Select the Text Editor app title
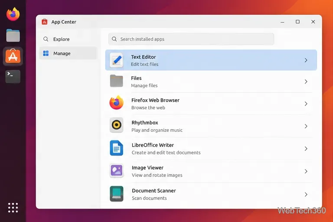This screenshot has height=222, width=333. (144, 57)
